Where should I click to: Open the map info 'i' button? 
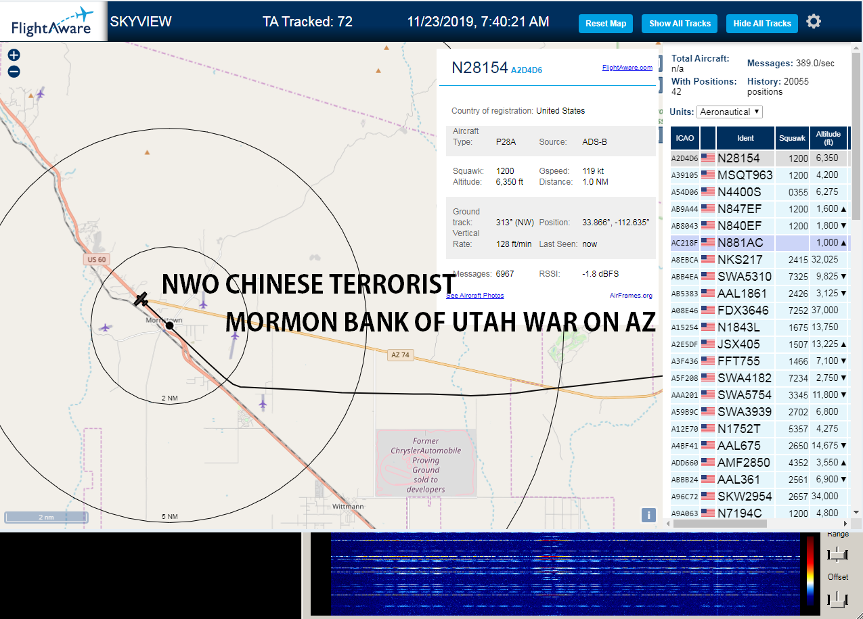(x=648, y=515)
